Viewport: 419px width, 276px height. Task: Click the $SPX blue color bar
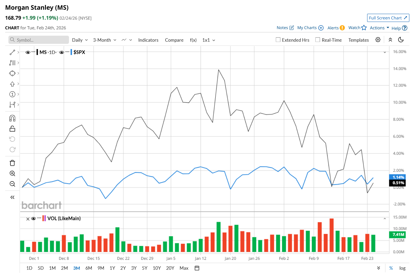[71, 52]
